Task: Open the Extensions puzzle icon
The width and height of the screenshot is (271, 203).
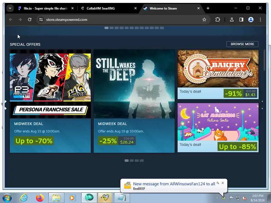Action: [218, 20]
